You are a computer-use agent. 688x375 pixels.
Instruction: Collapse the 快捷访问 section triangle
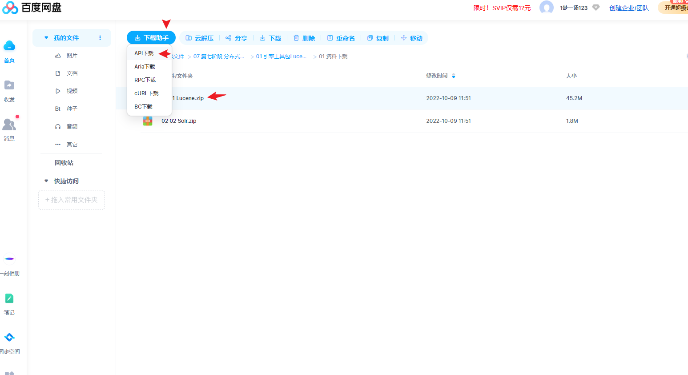[46, 181]
